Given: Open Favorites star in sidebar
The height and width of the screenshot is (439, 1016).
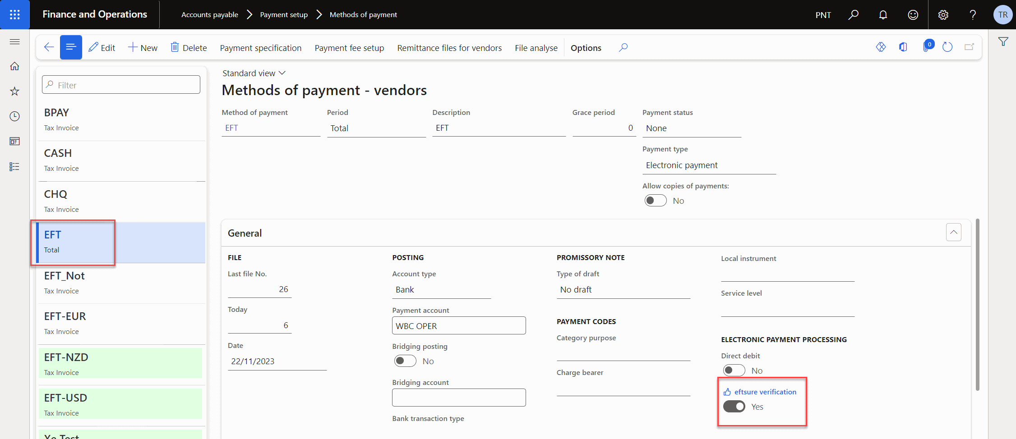Looking at the screenshot, I should 14,91.
